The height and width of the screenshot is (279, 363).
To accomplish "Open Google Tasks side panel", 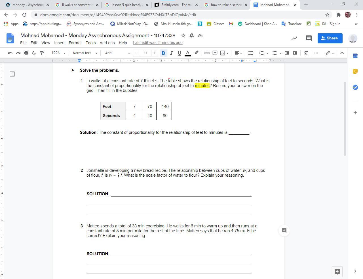I will pos(355,87).
